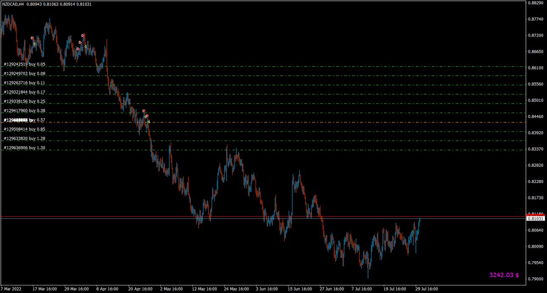Click the 15 Jun 16:00 time label
547x293 pixels.
(x=299, y=289)
